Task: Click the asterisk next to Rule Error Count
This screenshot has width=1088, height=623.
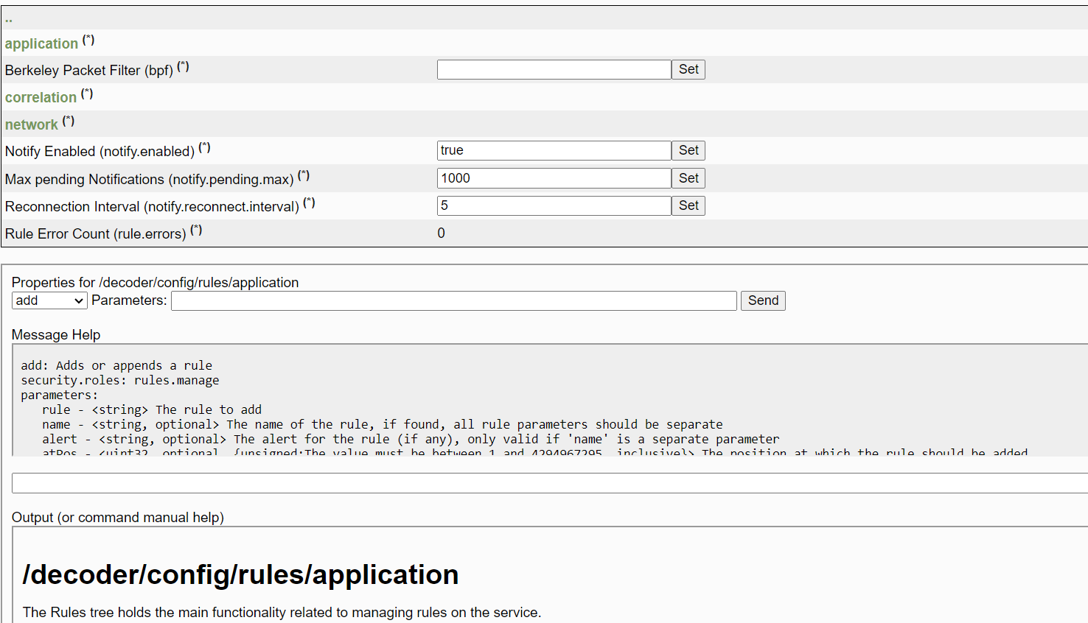Action: click(x=196, y=230)
